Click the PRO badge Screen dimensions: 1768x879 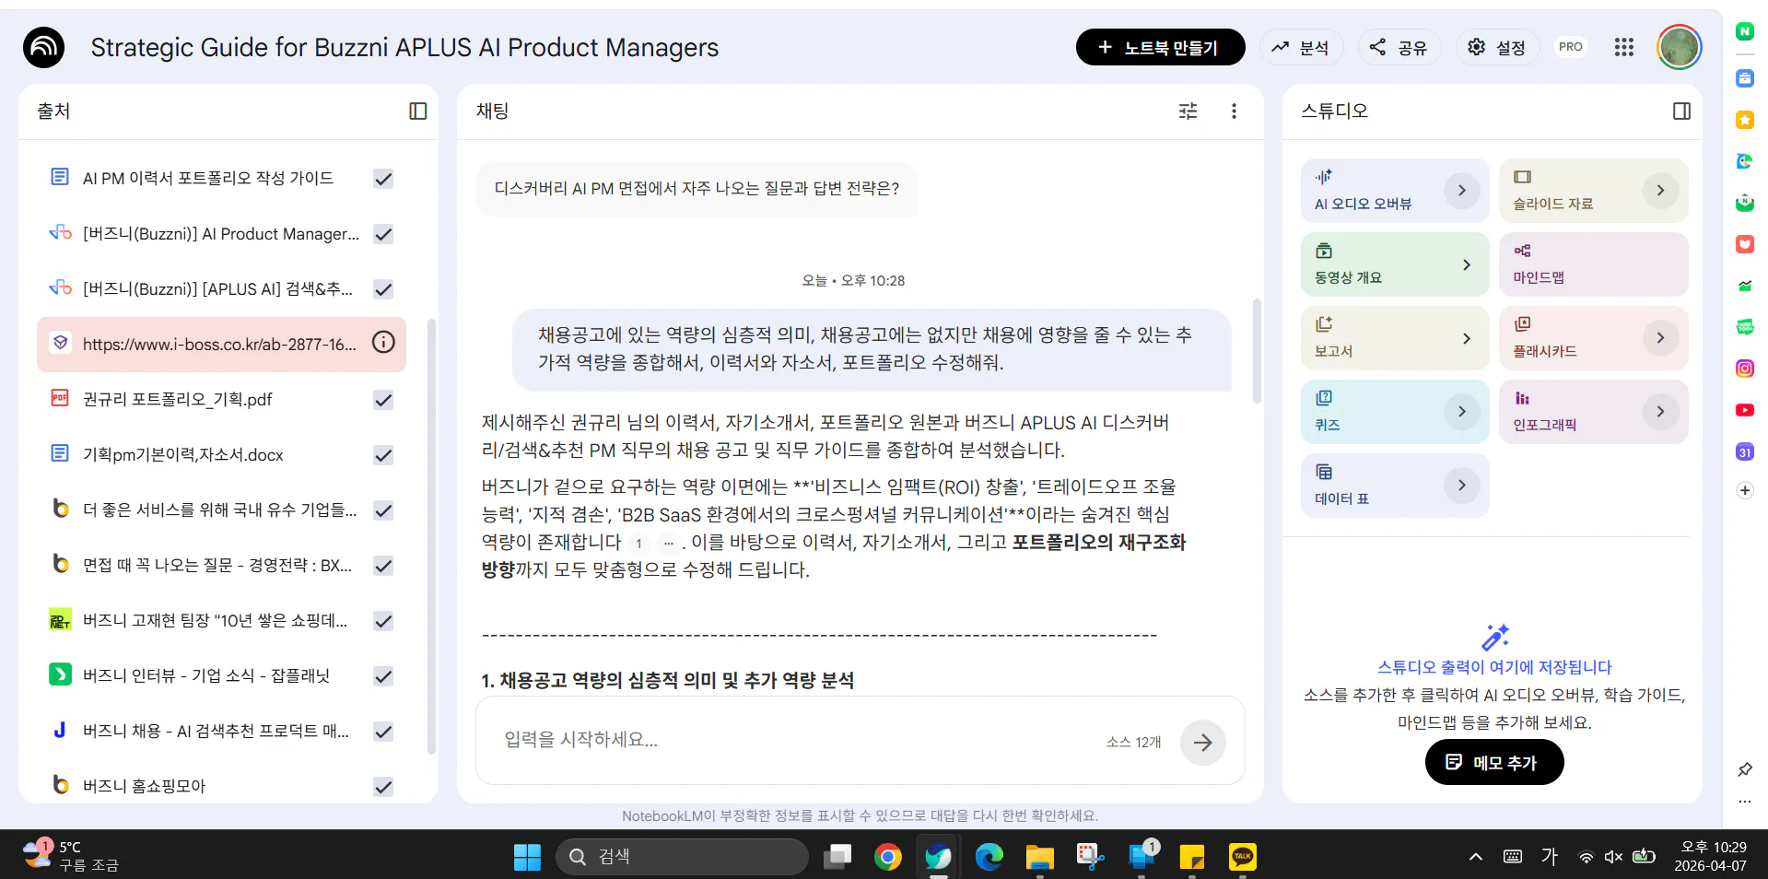1571,47
